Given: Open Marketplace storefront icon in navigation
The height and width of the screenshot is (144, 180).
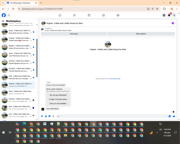Looking at the screenshot, I should point(103,15).
